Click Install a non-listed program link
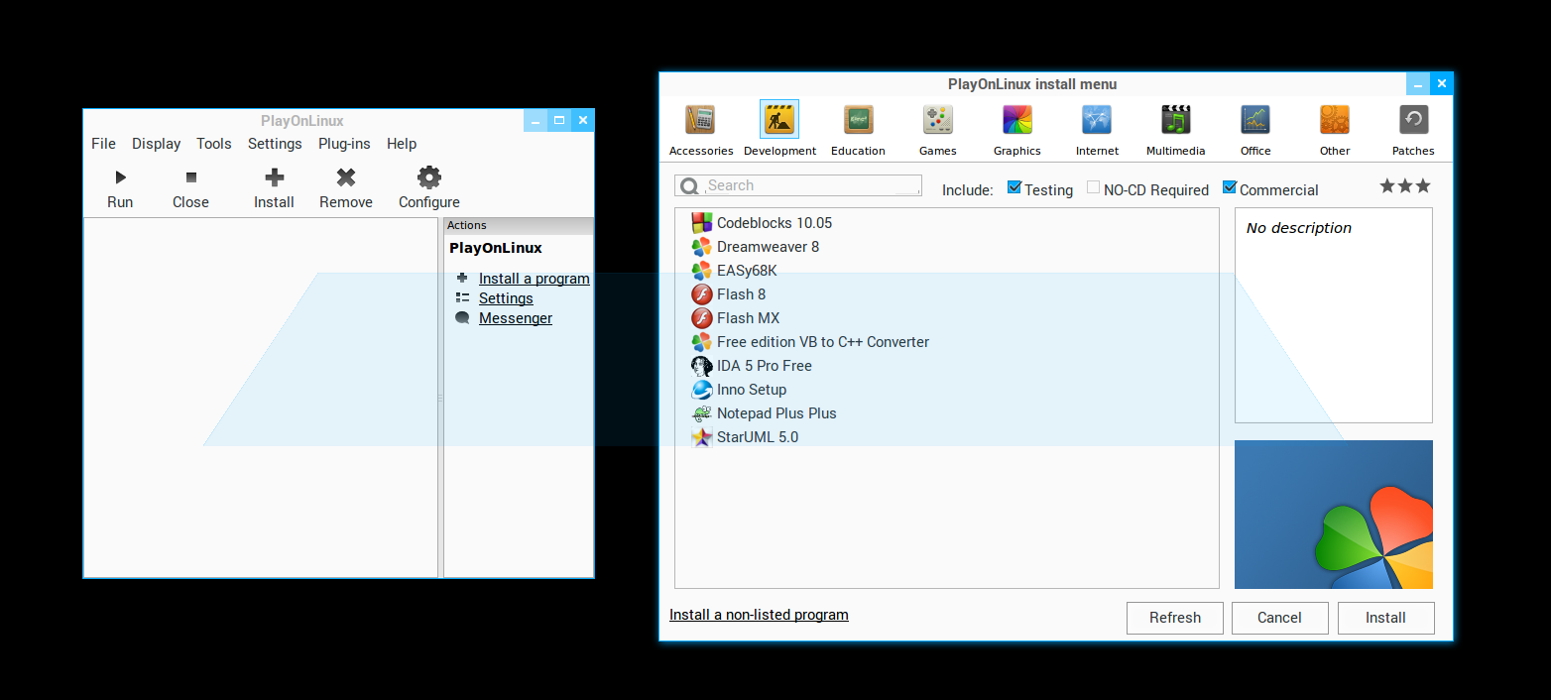 coord(759,615)
